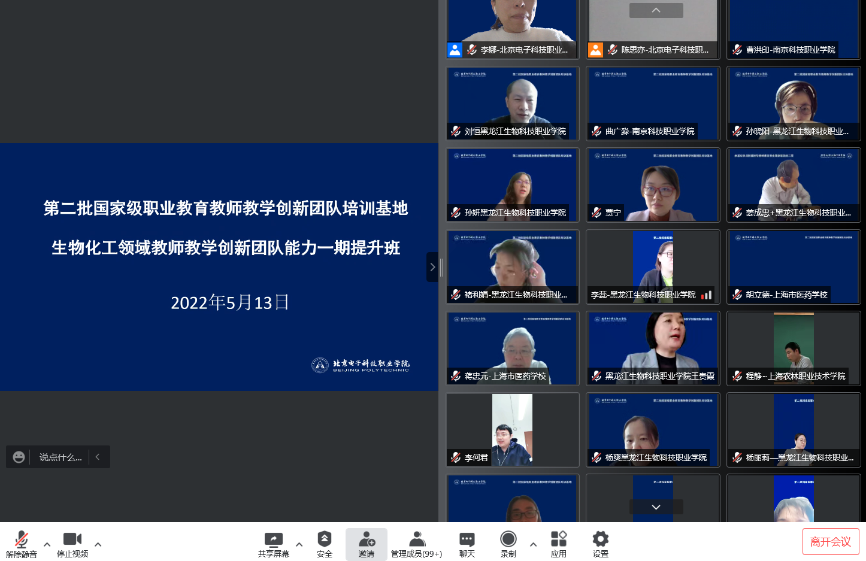
Task: Collapse participant gallery side panel arrow
Action: 432,267
